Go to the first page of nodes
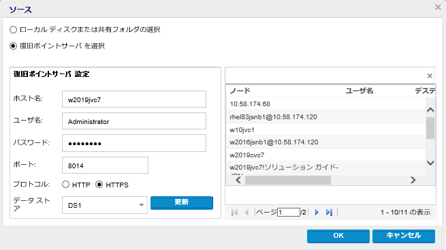446x250 pixels. click(x=235, y=212)
